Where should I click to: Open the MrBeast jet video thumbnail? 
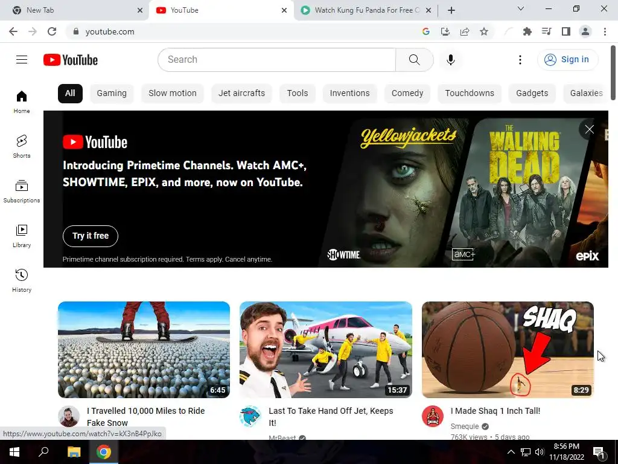tap(326, 350)
